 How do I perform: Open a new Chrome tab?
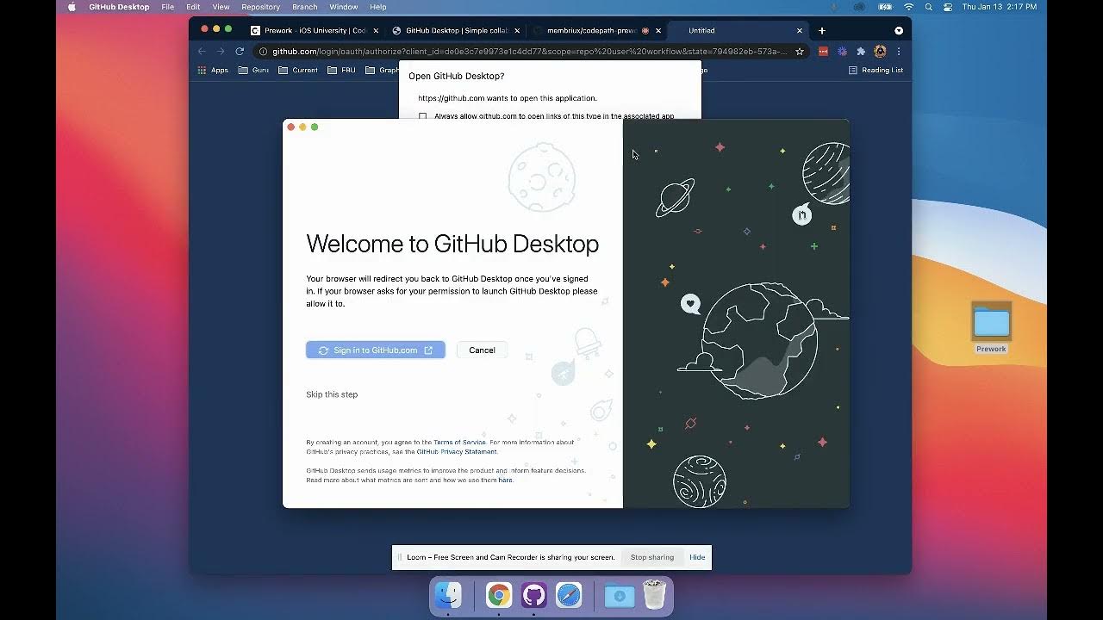pos(822,30)
